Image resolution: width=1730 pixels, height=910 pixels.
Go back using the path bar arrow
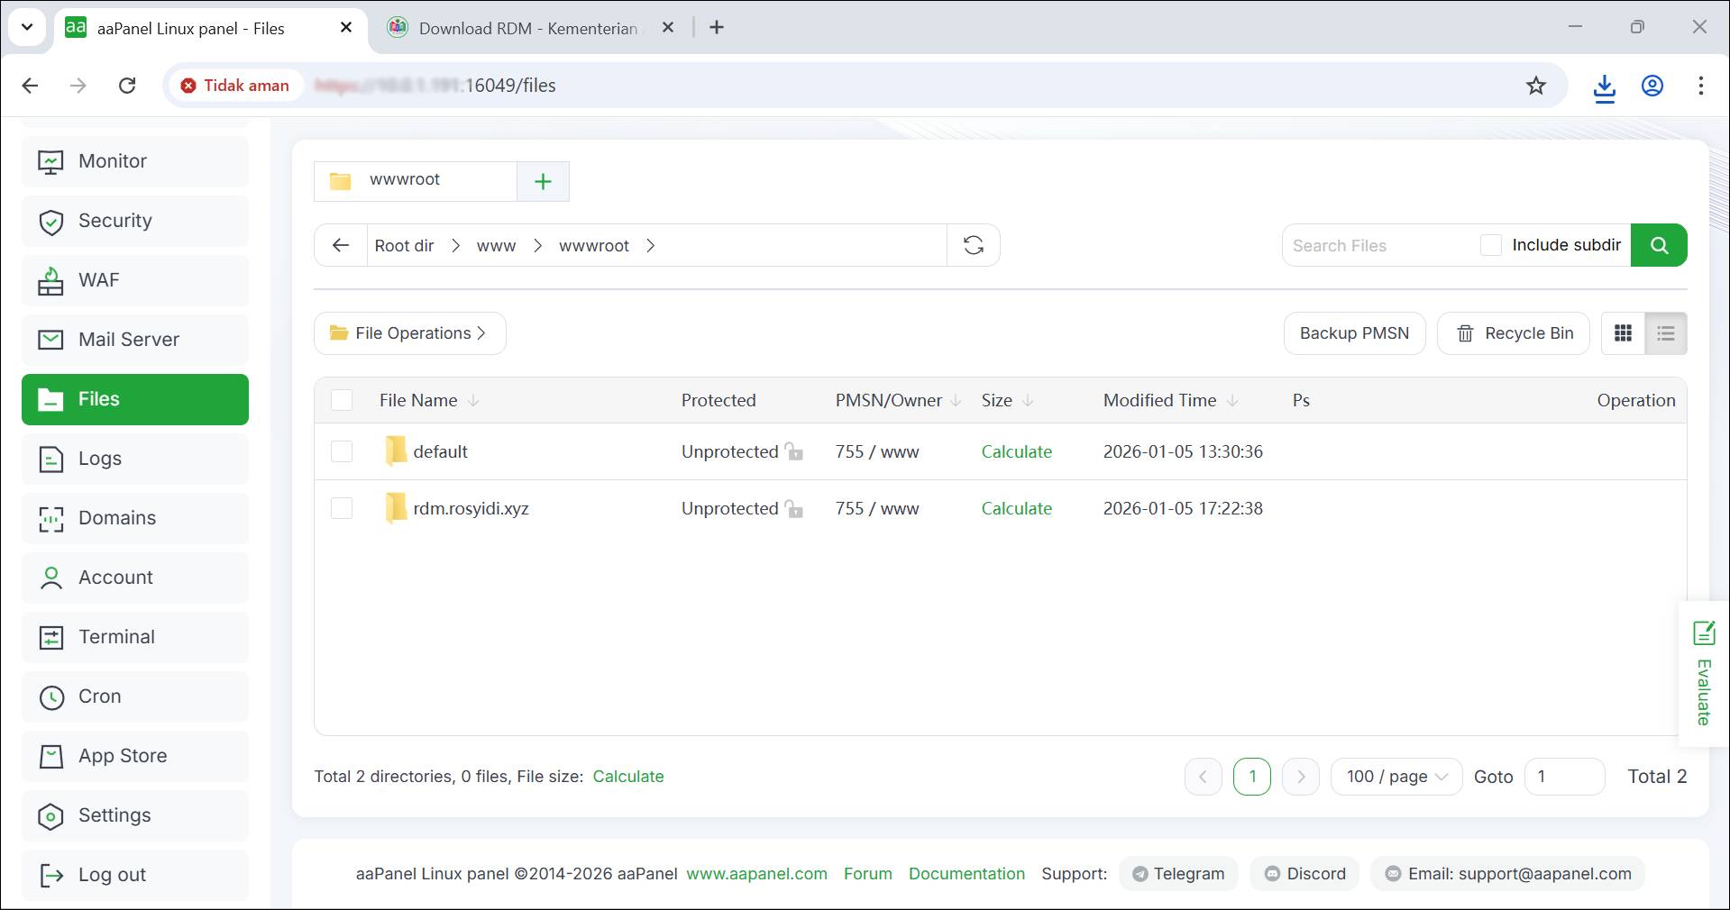pos(341,245)
